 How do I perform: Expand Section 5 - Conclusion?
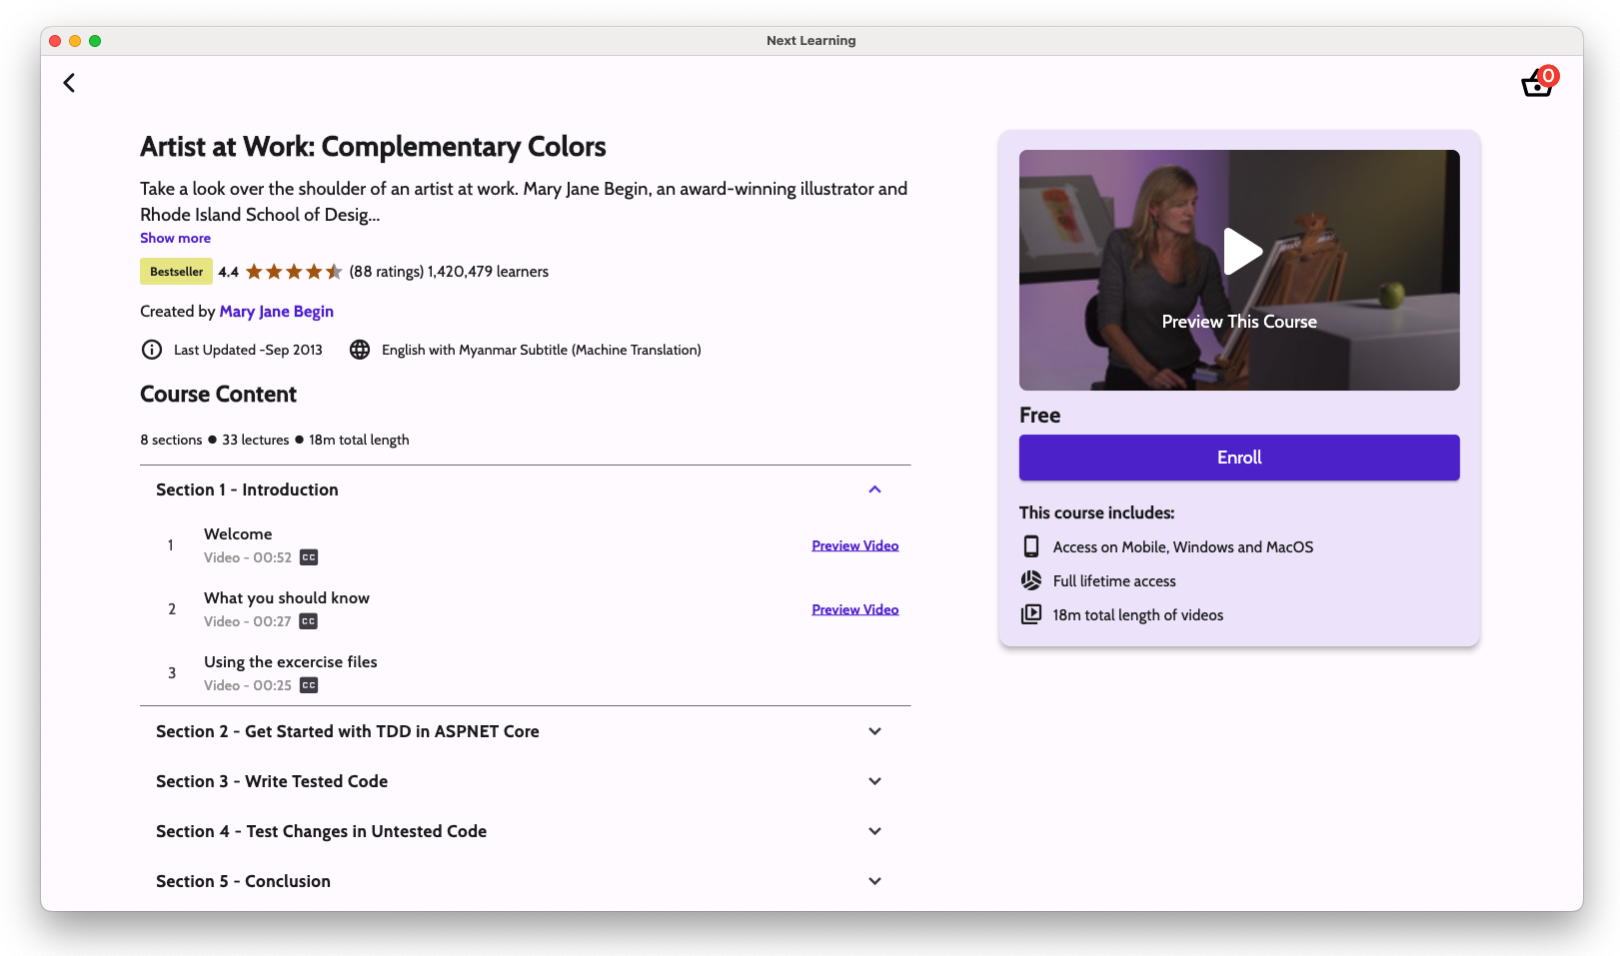tap(874, 881)
